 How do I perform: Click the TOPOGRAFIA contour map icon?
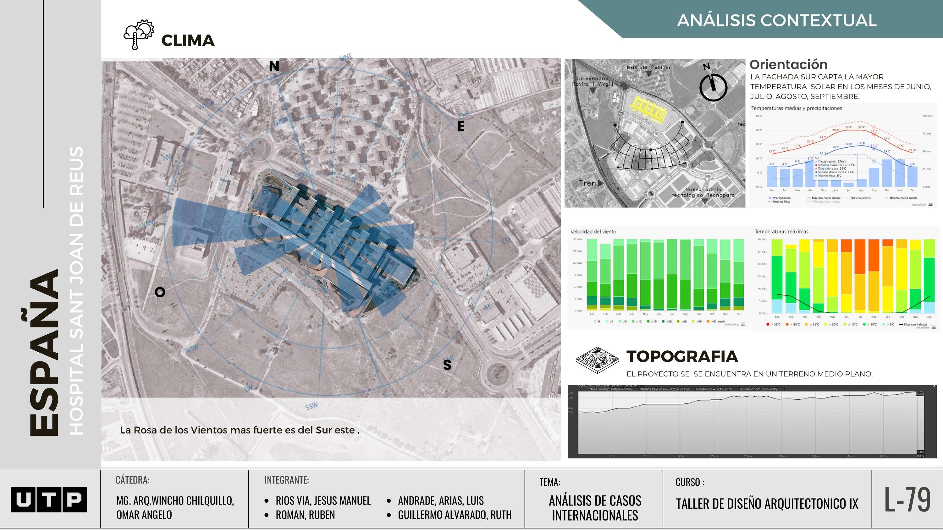point(597,360)
